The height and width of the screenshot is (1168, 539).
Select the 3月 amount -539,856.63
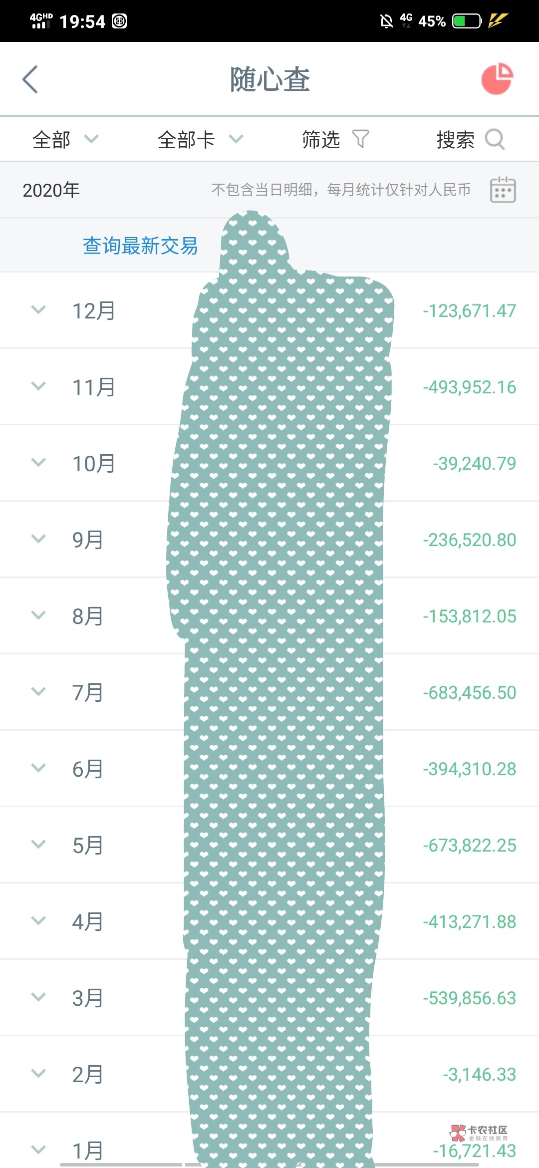click(469, 998)
